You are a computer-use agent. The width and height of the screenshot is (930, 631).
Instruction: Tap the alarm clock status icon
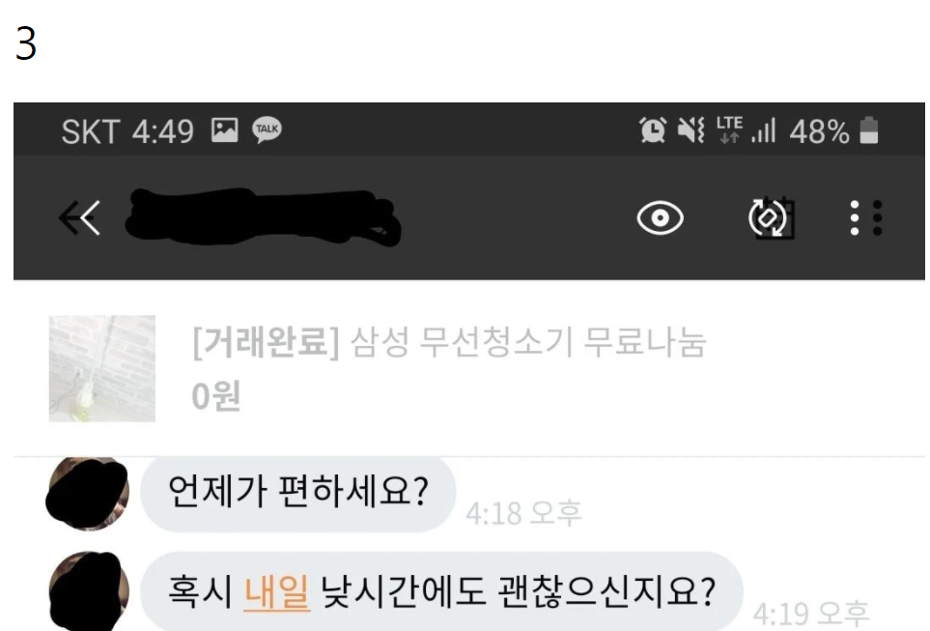click(653, 130)
